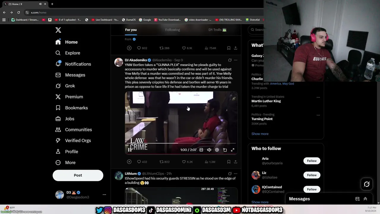Image resolution: width=380 pixels, height=214 pixels.
Task: Mute the video player volume
Action: click(209, 150)
